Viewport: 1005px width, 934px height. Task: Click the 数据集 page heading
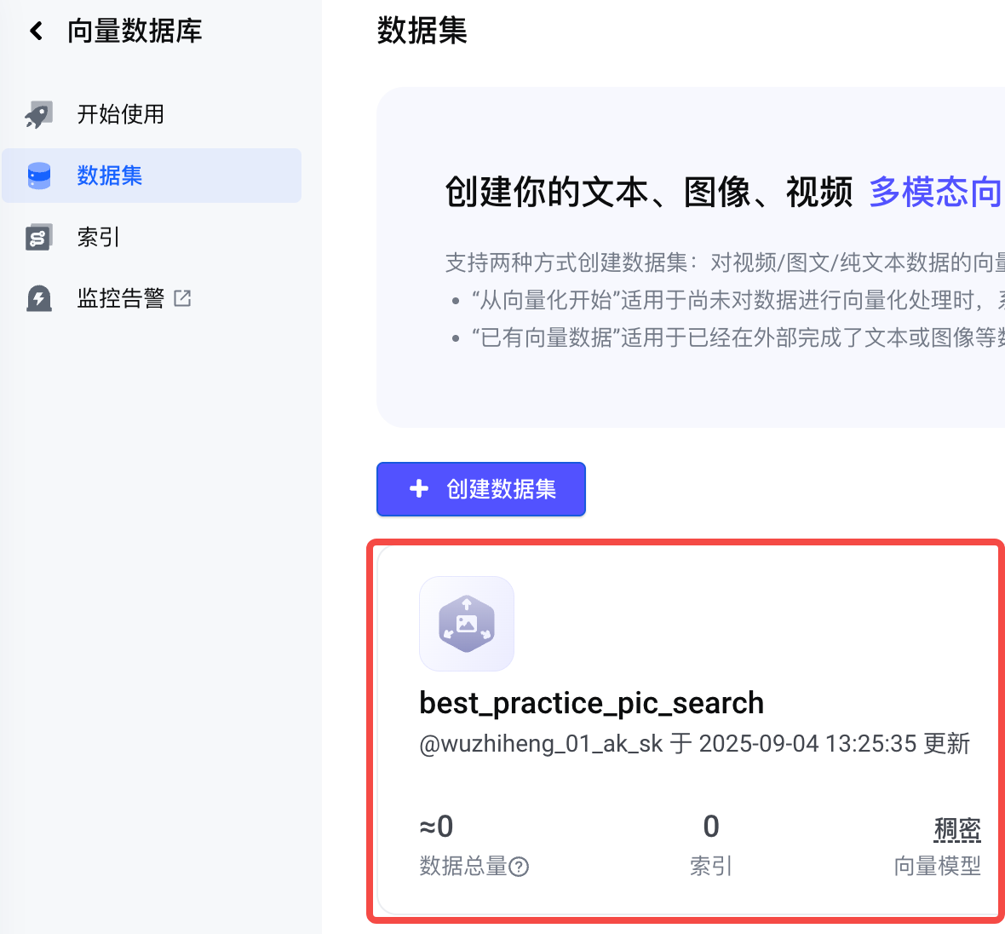pyautogui.click(x=422, y=31)
